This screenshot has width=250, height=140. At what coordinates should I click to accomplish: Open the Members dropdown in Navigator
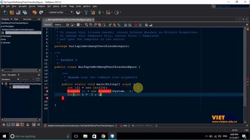pos(11,79)
